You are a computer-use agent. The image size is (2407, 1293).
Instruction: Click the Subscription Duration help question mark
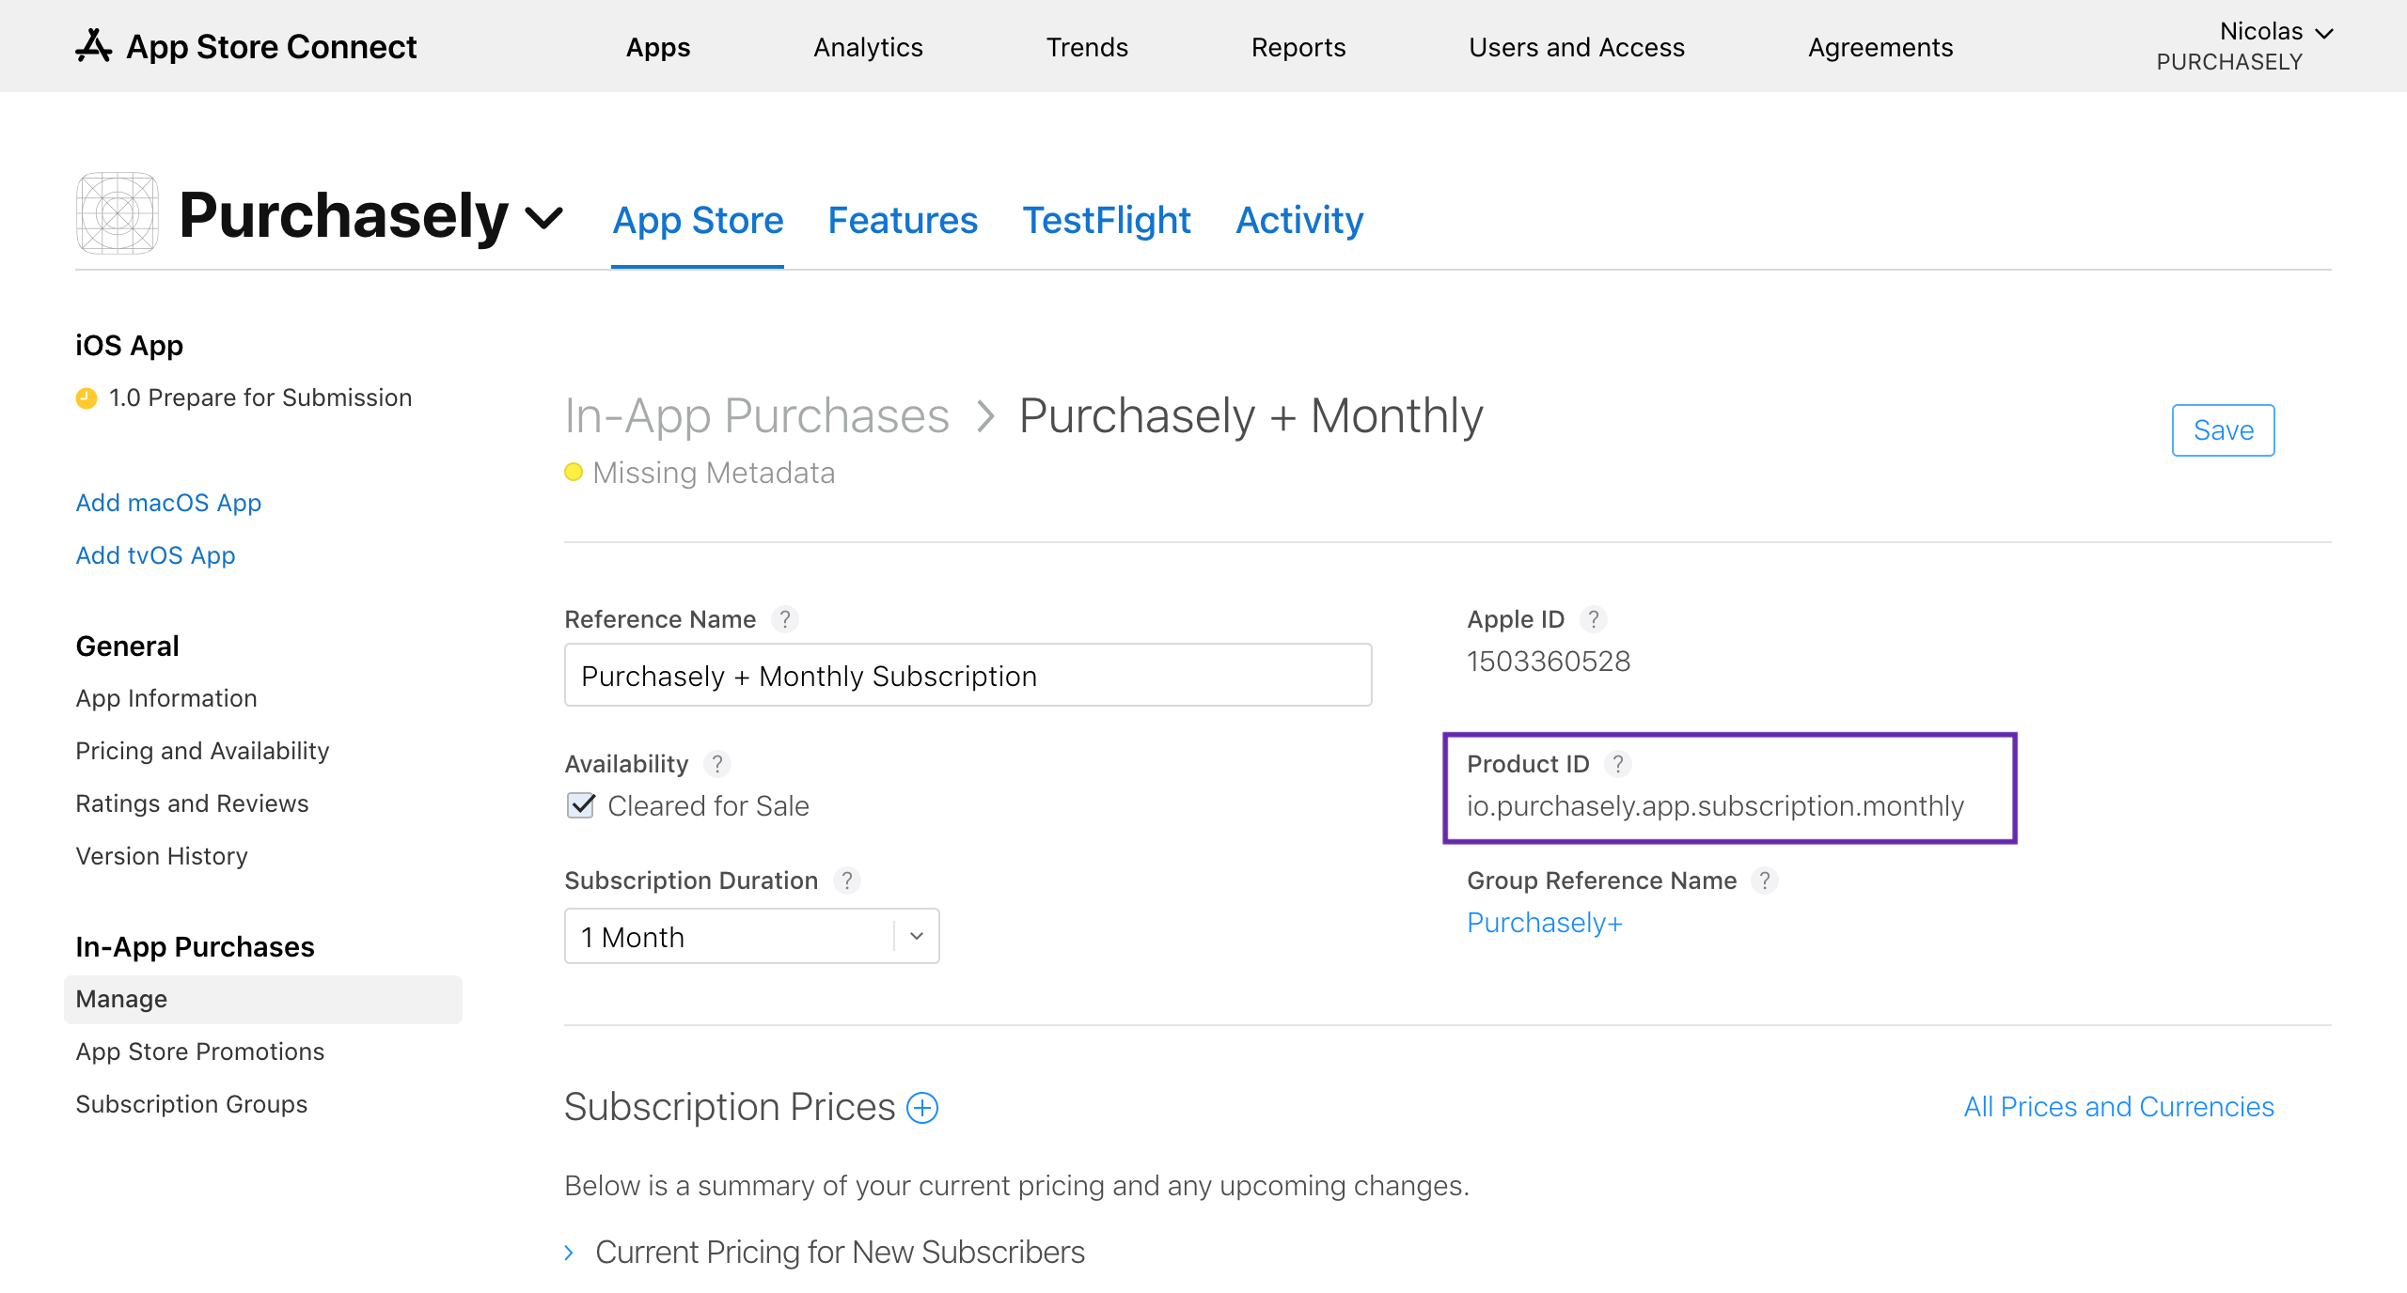click(x=847, y=880)
